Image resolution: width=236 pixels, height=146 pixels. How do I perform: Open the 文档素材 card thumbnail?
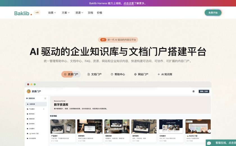click(x=171, y=126)
